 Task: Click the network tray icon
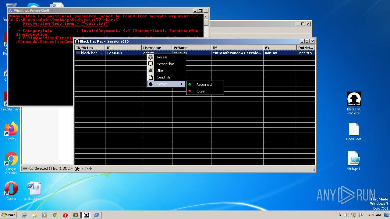pos(353,215)
